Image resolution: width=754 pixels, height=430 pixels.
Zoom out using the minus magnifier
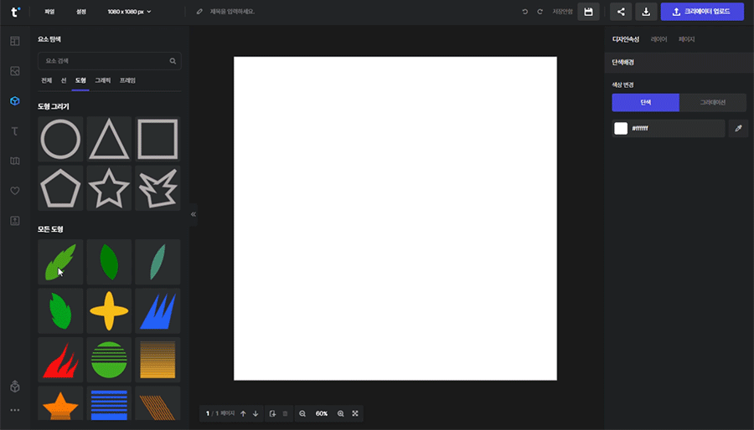pos(302,413)
